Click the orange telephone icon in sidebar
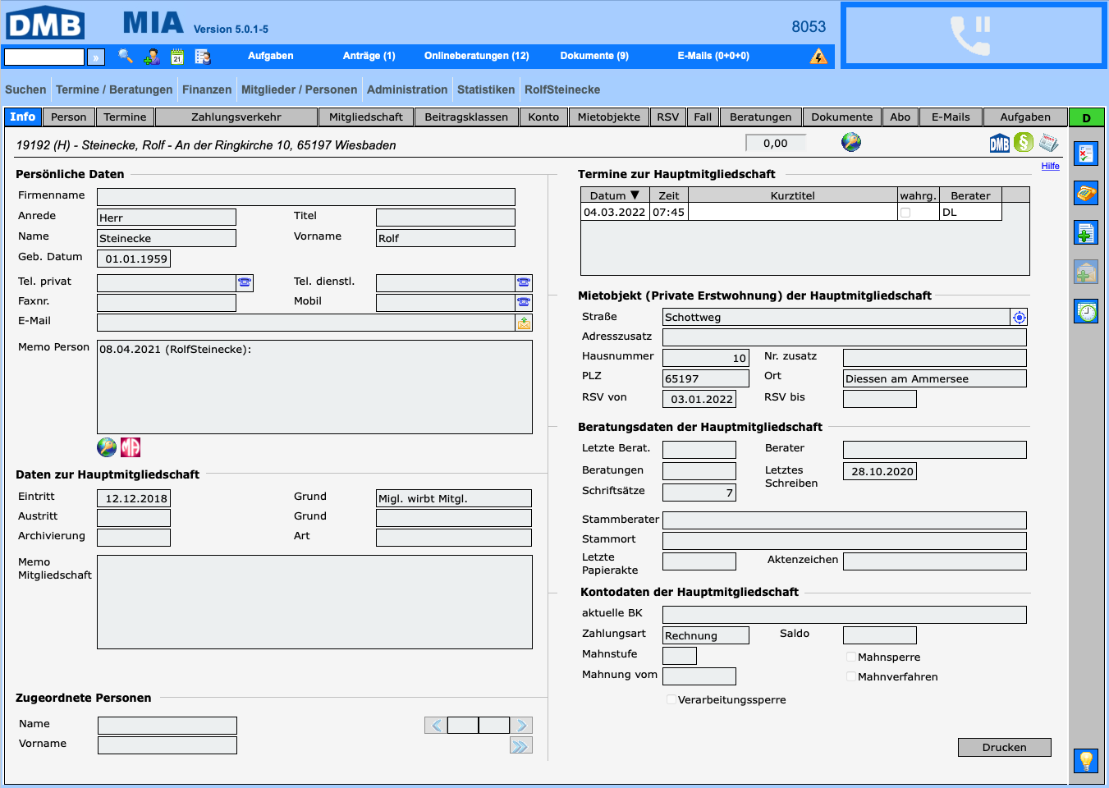Screen dimensions: 1109x788 1086,194
